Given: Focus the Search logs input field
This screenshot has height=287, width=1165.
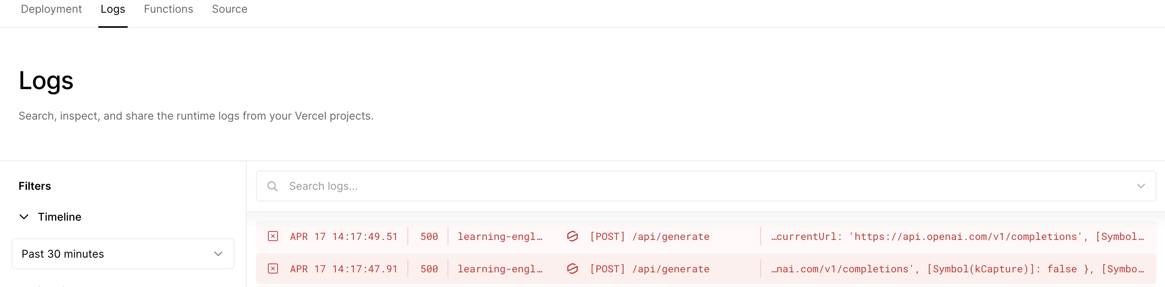Looking at the screenshot, I should (x=706, y=186).
